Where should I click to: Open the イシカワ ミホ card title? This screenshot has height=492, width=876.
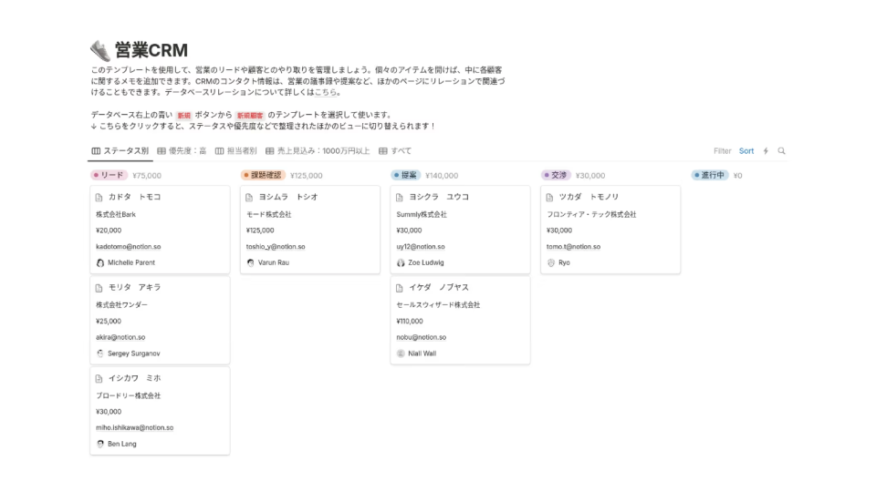coord(135,378)
